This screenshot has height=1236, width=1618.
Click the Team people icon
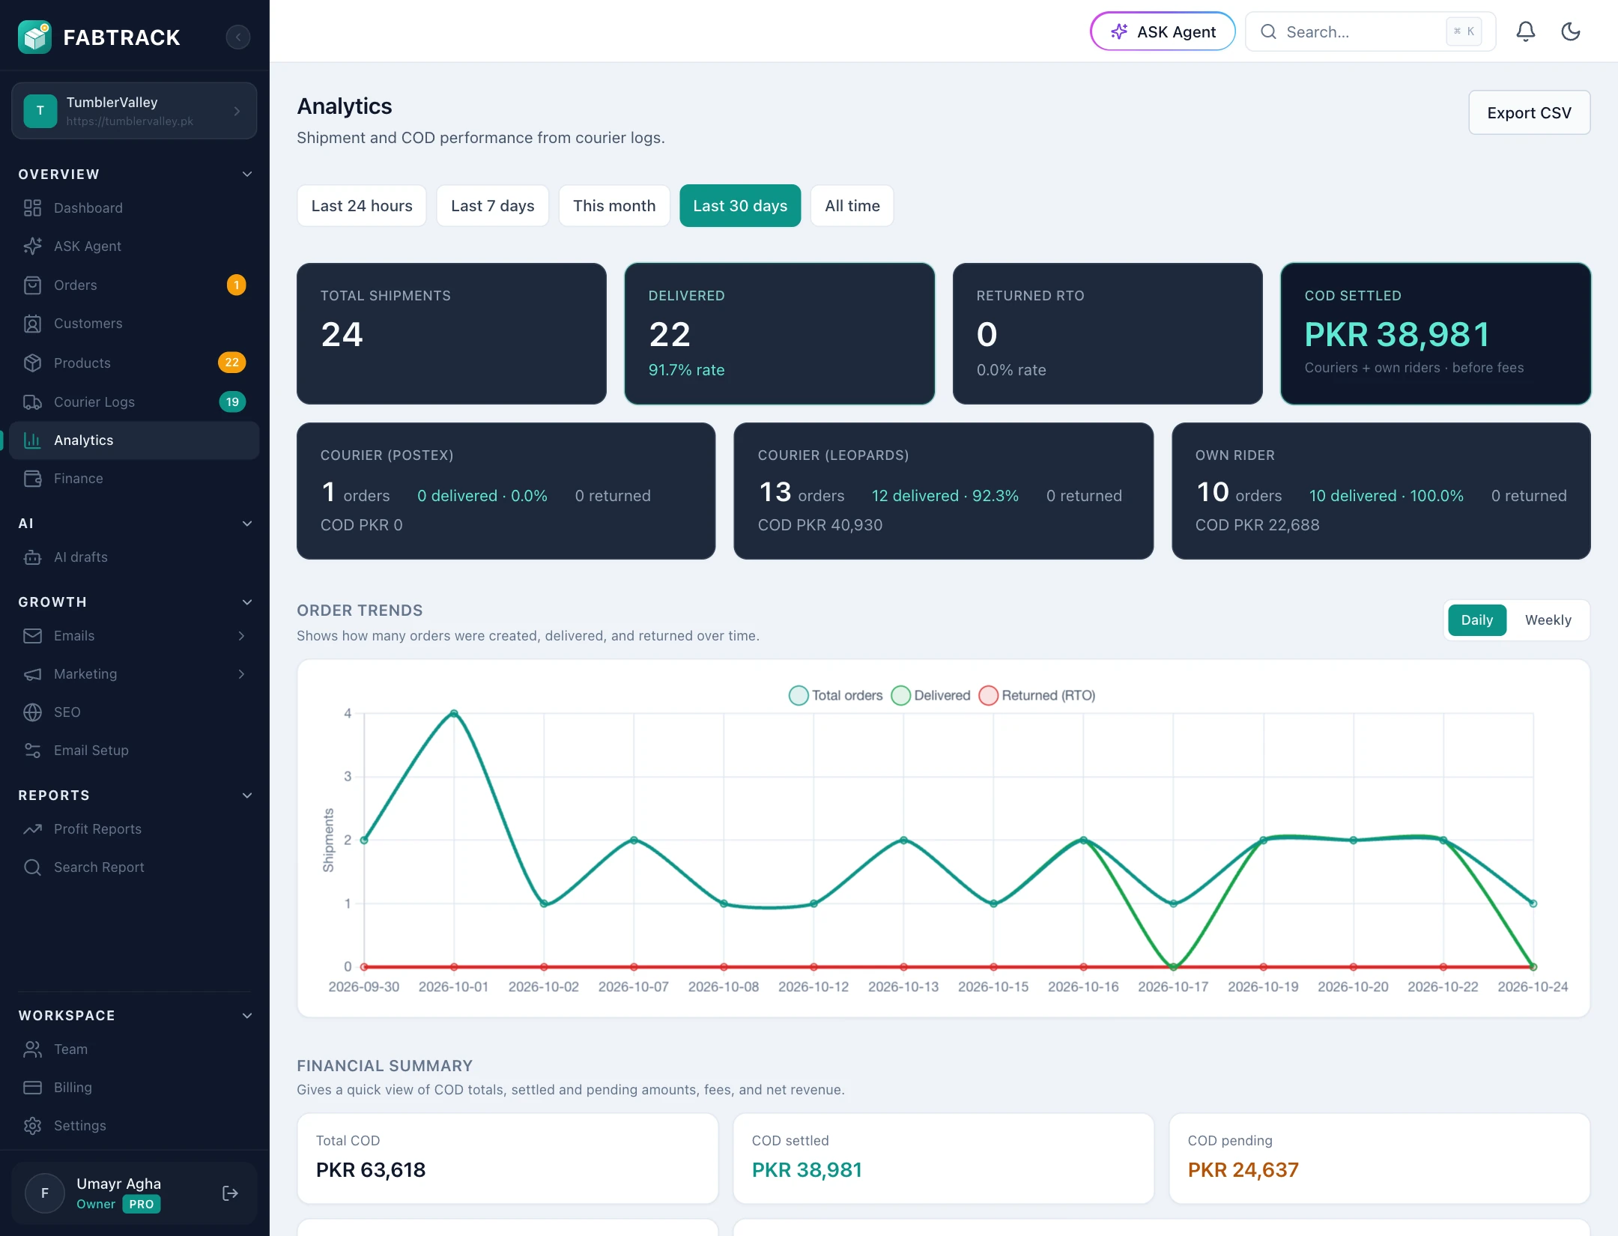32,1049
